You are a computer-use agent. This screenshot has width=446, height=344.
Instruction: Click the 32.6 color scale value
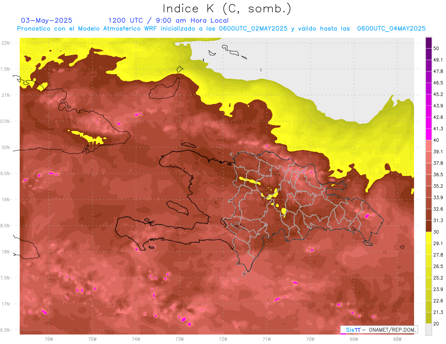438,209
